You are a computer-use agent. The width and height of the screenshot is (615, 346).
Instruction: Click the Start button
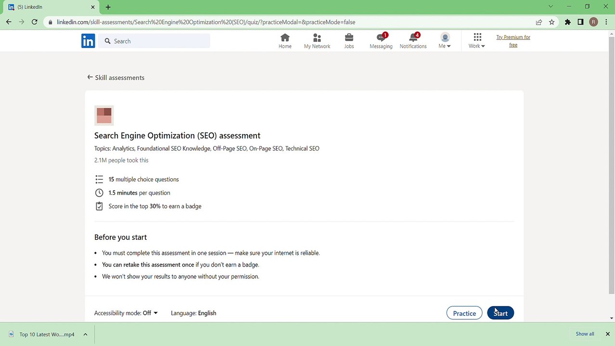(500, 313)
